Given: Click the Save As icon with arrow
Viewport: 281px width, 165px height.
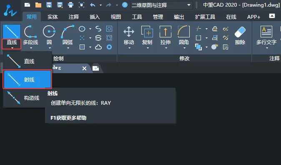Looking at the screenshot, I should 60,5.
